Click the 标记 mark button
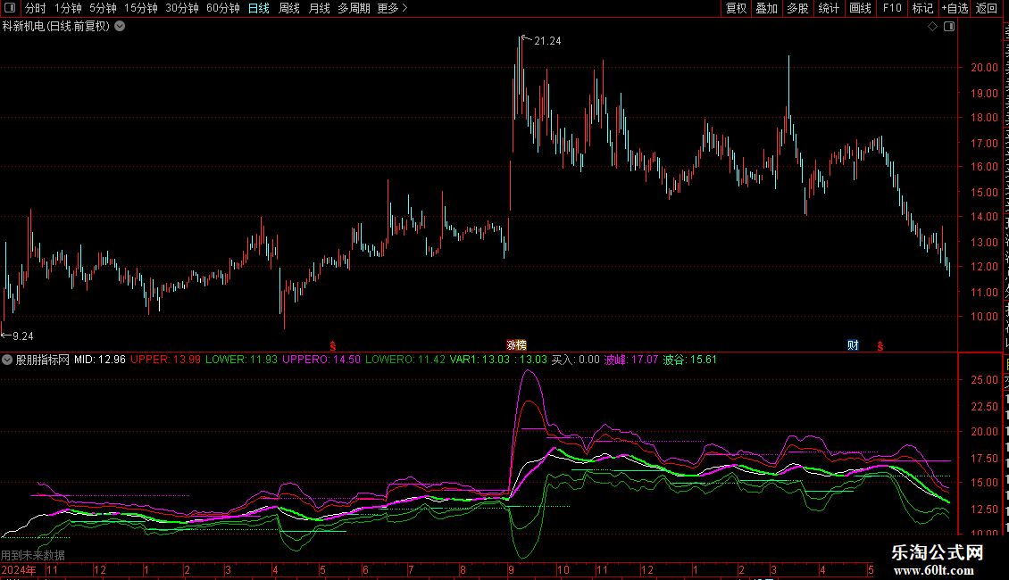1009x580 pixels. click(x=922, y=8)
